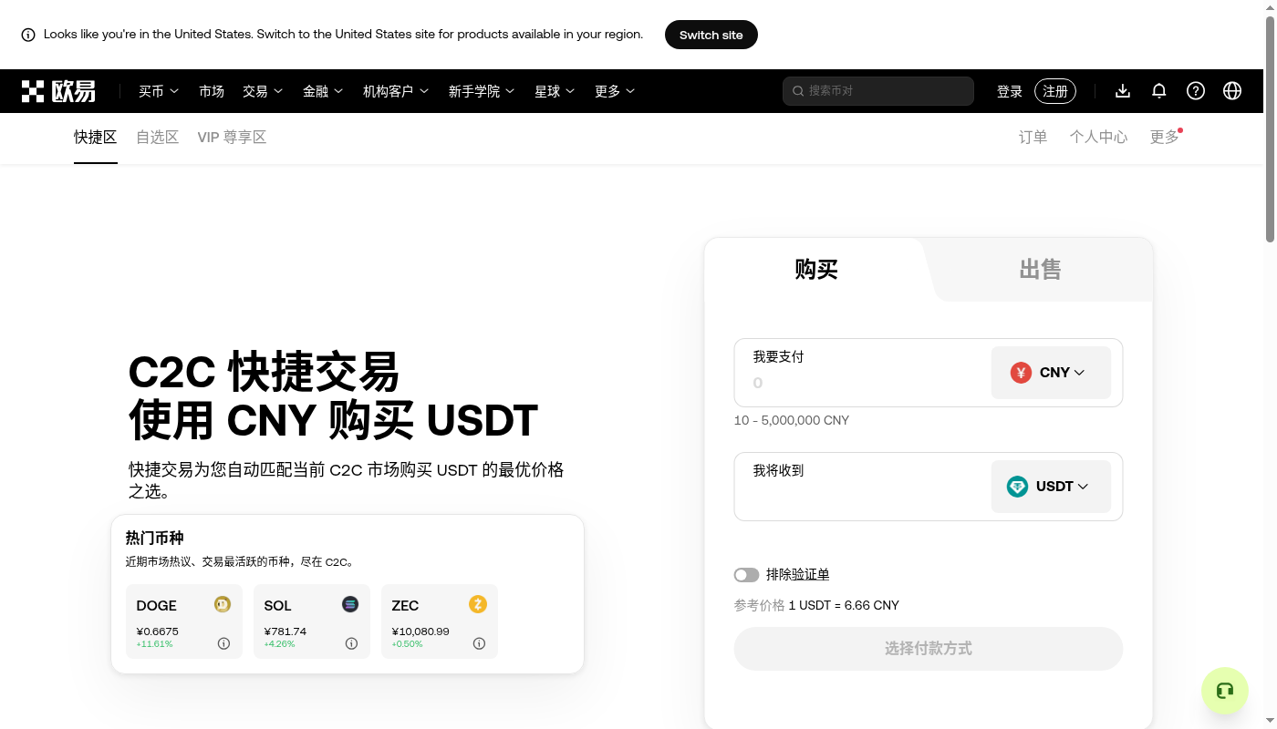Viewport: 1277px width, 729px height.
Task: Click the 登录 link
Action: click(x=1010, y=91)
